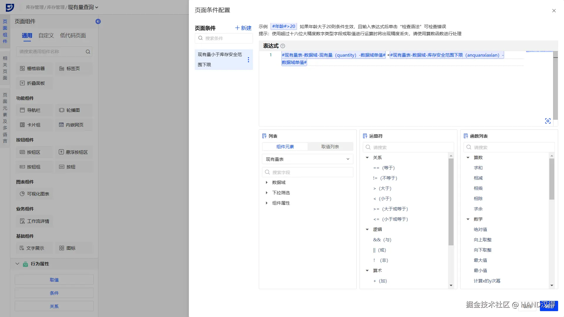Open the three-dot menu for the condition
Image resolution: width=564 pixels, height=317 pixels.
click(248, 60)
